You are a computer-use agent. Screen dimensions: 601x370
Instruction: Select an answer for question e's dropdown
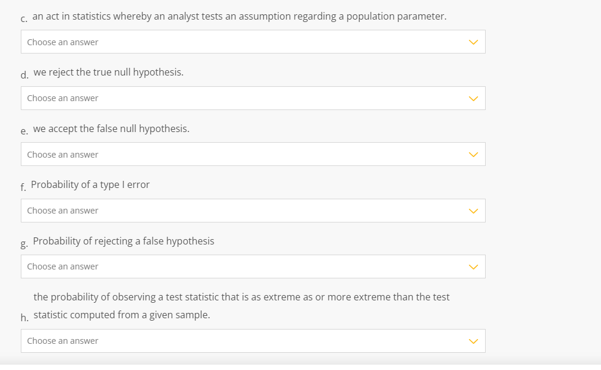(253, 154)
